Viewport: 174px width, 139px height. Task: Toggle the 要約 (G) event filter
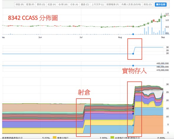[41, 4]
